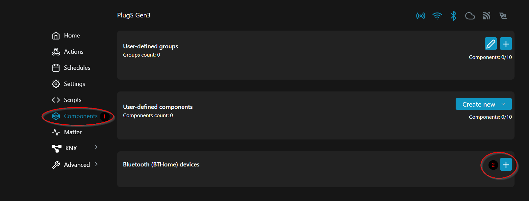Expand the Advanced submenu chevron
Image resolution: width=529 pixels, height=201 pixels.
96,164
